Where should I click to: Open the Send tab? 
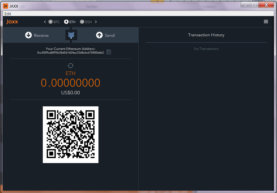105,35
